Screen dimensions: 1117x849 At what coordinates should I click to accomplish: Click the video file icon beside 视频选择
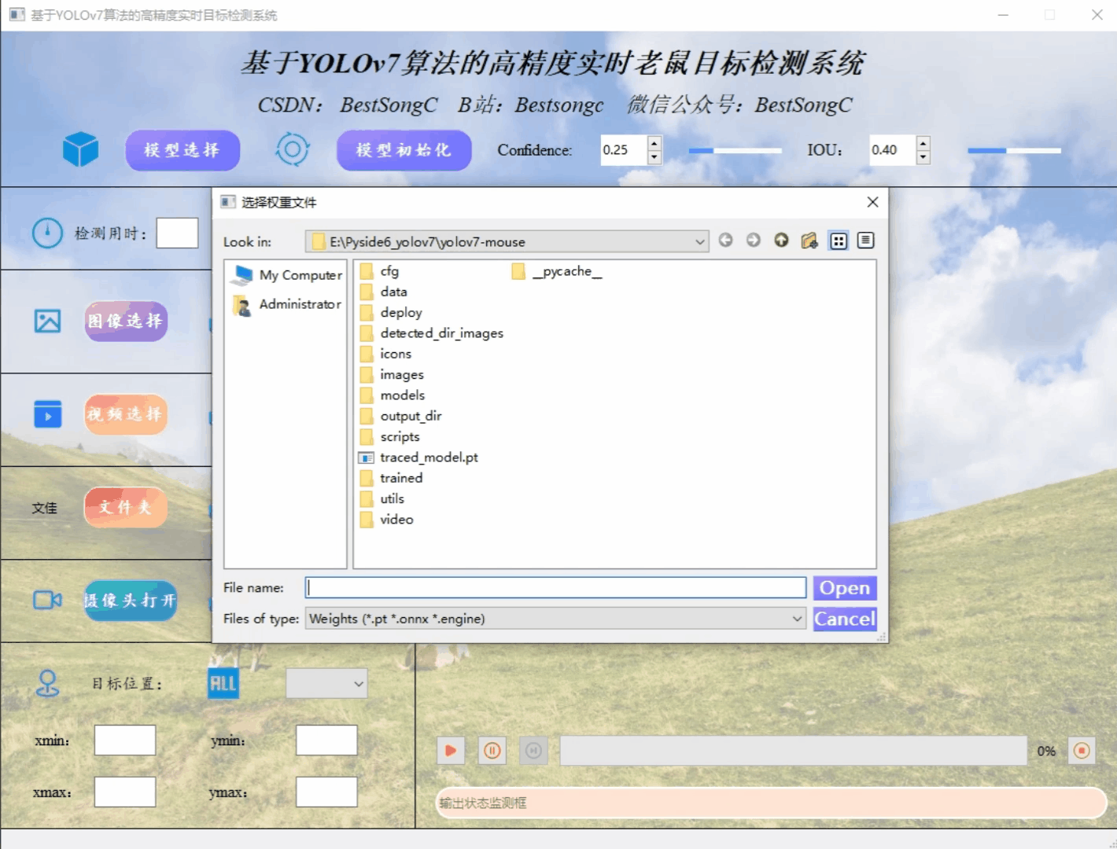[x=47, y=414]
